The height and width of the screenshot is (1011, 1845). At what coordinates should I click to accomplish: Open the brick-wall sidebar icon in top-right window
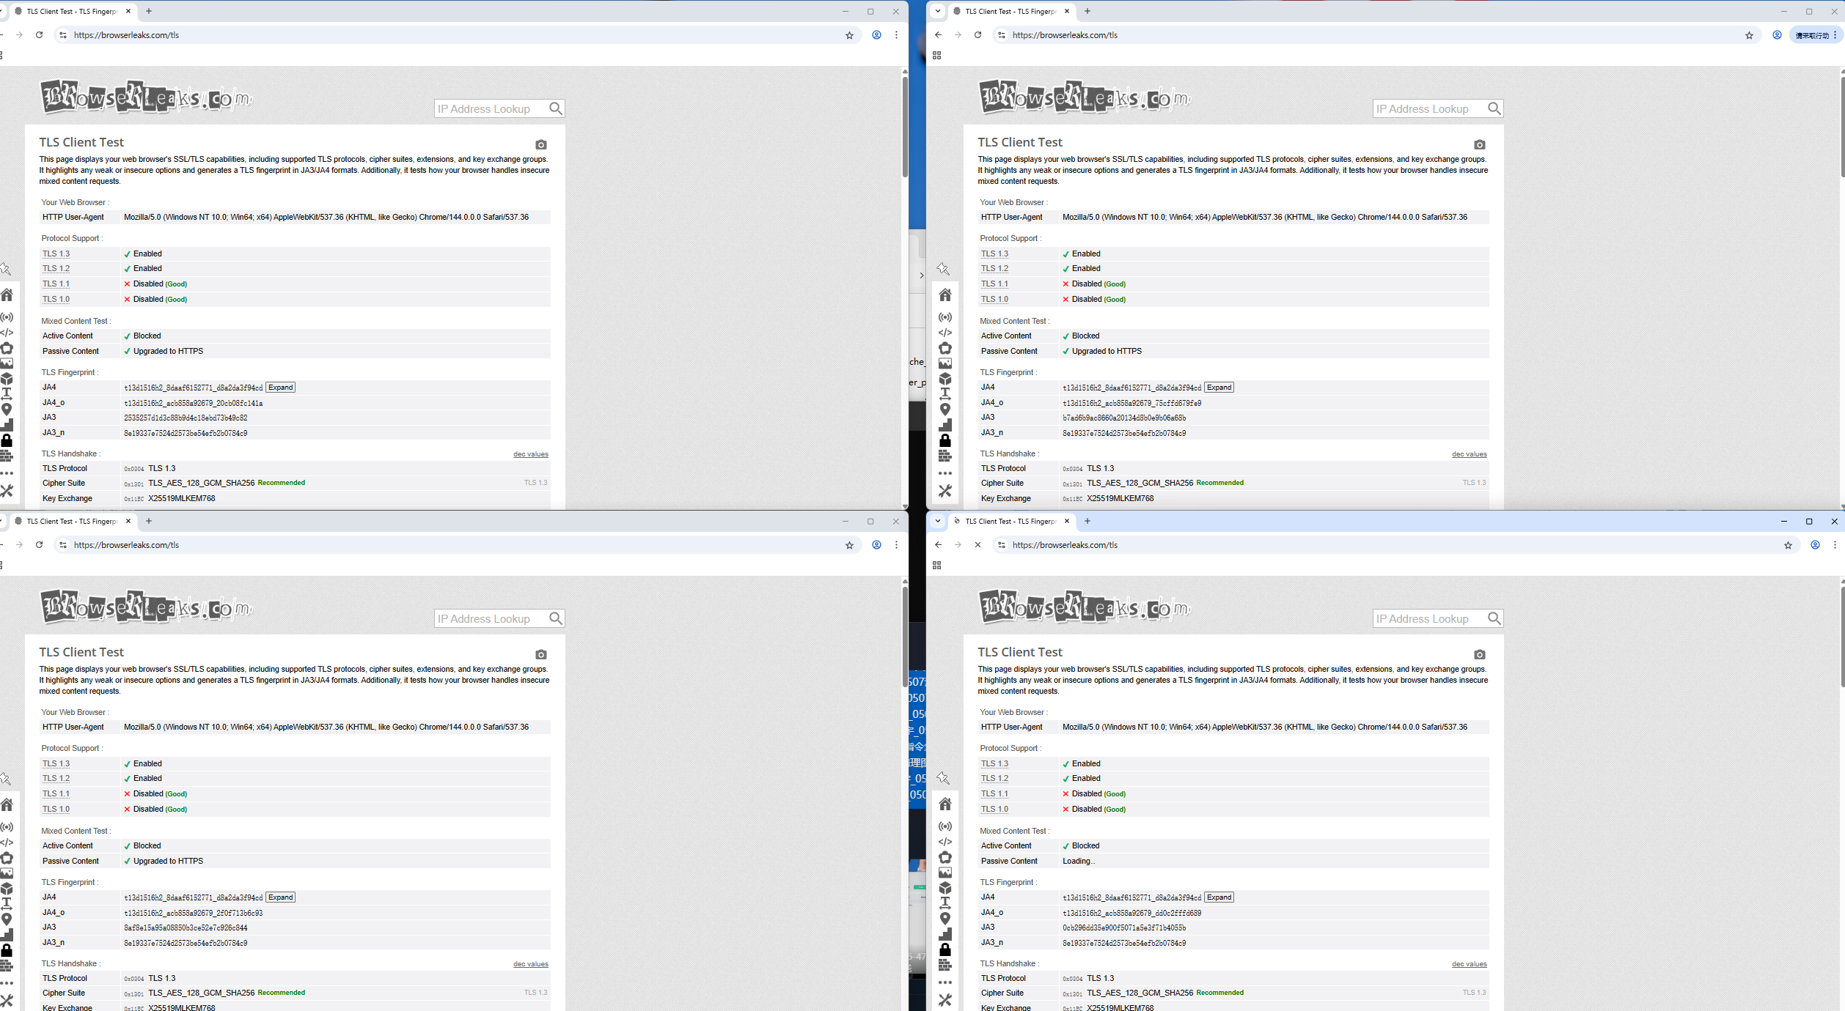(x=945, y=456)
